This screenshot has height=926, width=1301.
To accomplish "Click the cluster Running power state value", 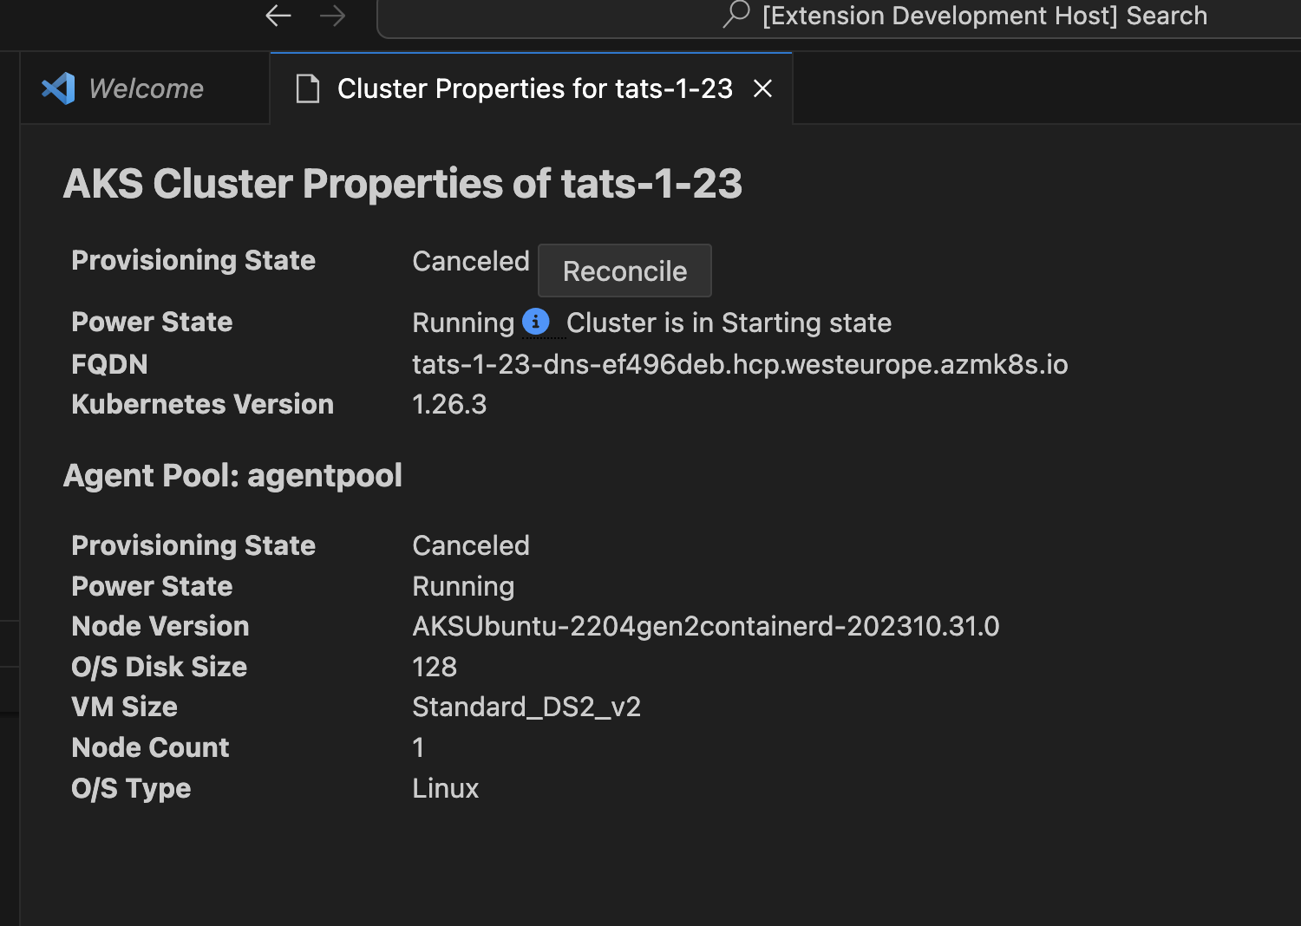I will click(x=463, y=323).
